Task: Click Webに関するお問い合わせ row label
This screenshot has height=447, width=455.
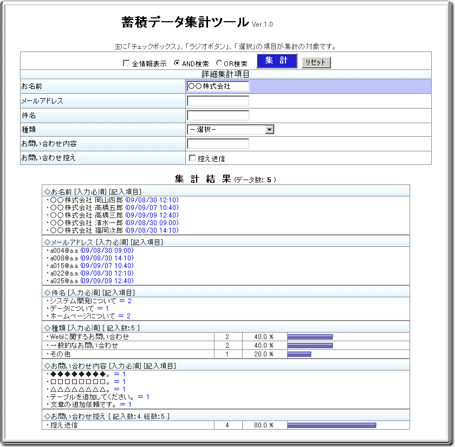Action: [x=88, y=336]
